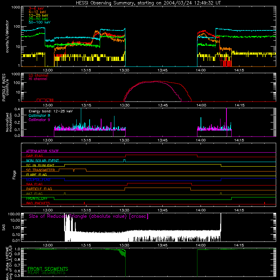Viewport: 280px width, 280px height.
Task: Click the Energy band: 12-25 keV label
Action: pyautogui.click(x=51, y=111)
